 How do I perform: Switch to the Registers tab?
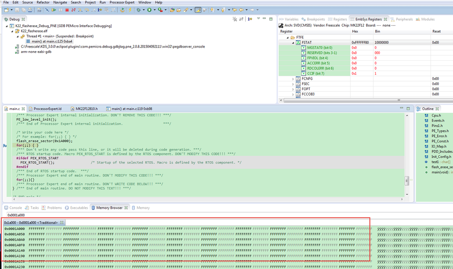click(337, 19)
